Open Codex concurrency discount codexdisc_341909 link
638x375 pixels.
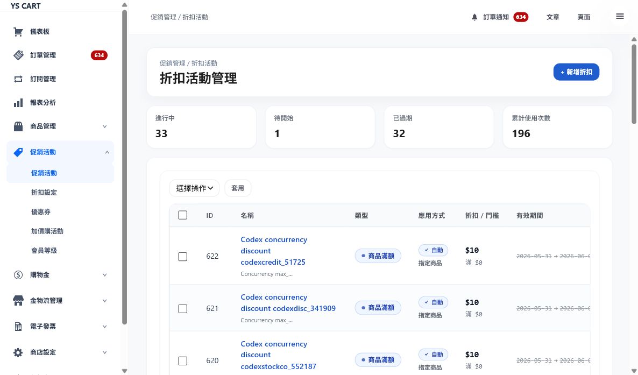288,303
